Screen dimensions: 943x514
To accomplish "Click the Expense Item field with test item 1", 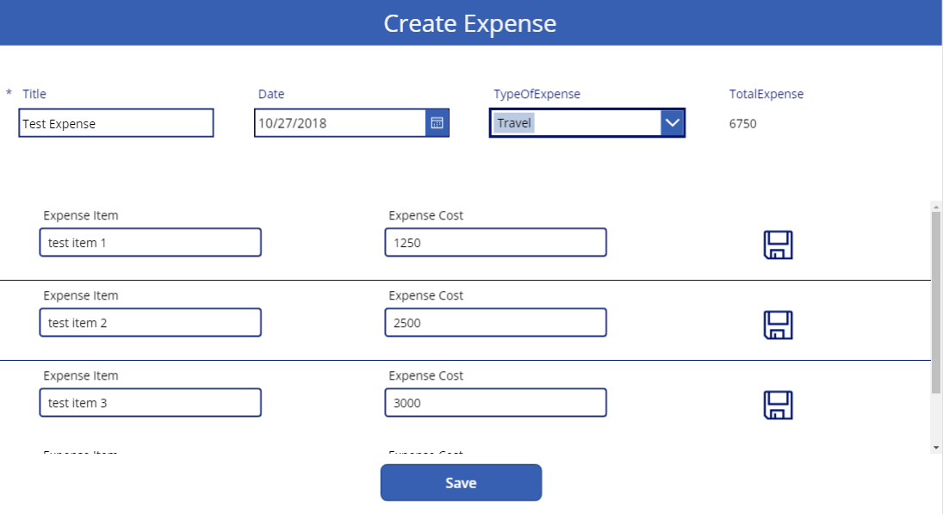I will [x=151, y=243].
